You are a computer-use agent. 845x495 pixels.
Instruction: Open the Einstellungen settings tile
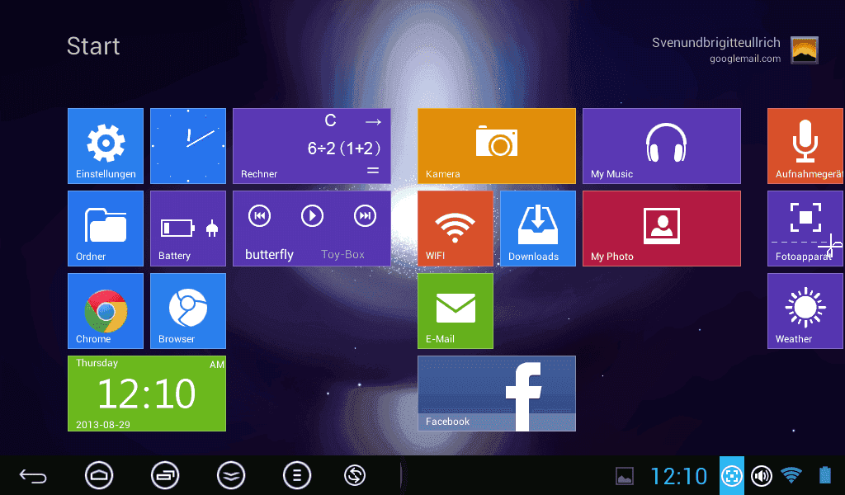pyautogui.click(x=106, y=146)
